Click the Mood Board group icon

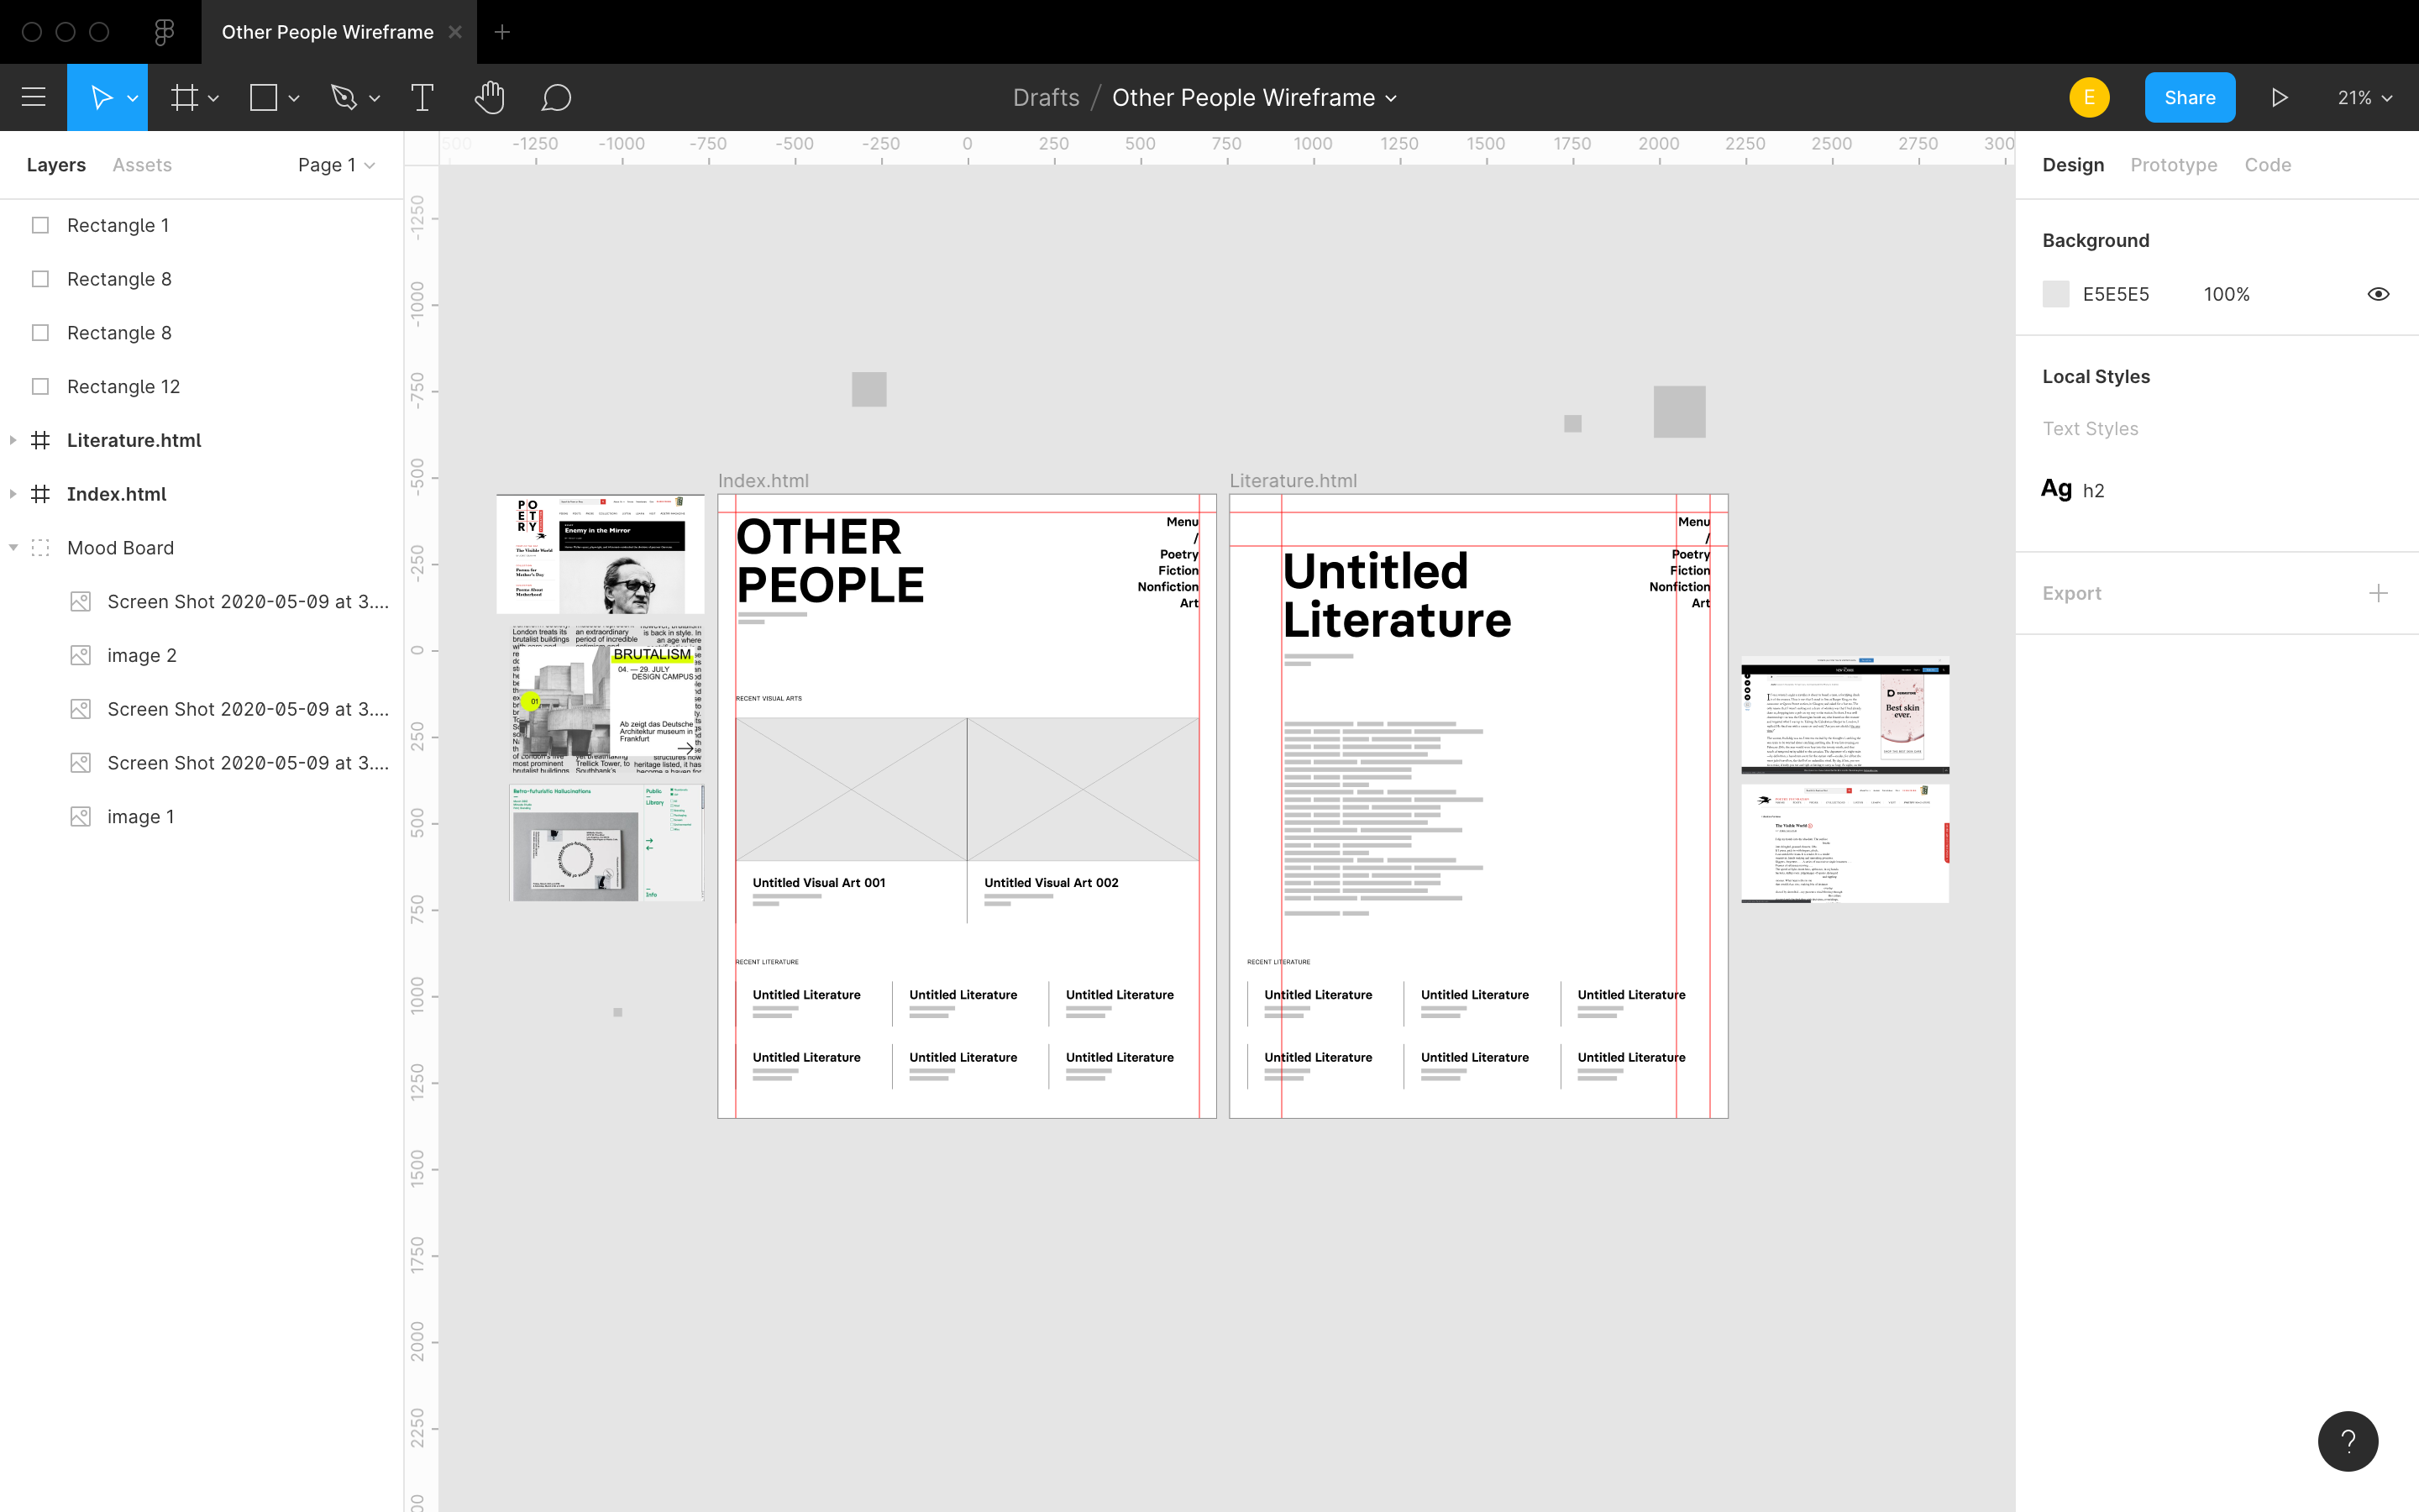41,548
